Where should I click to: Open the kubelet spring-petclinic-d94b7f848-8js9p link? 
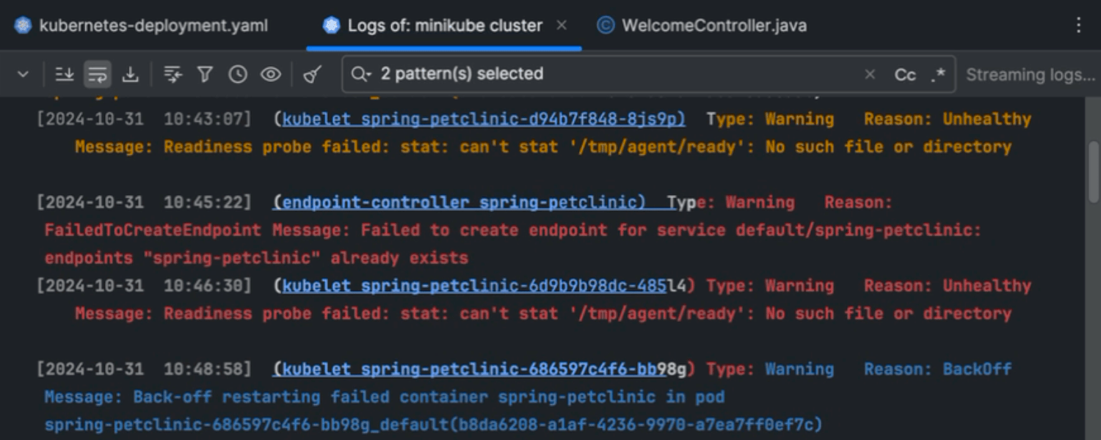coord(484,119)
